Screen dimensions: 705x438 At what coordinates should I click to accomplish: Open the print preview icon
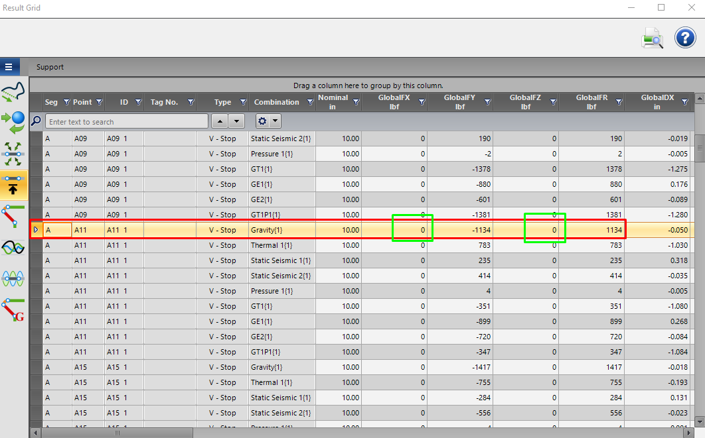pyautogui.click(x=652, y=38)
